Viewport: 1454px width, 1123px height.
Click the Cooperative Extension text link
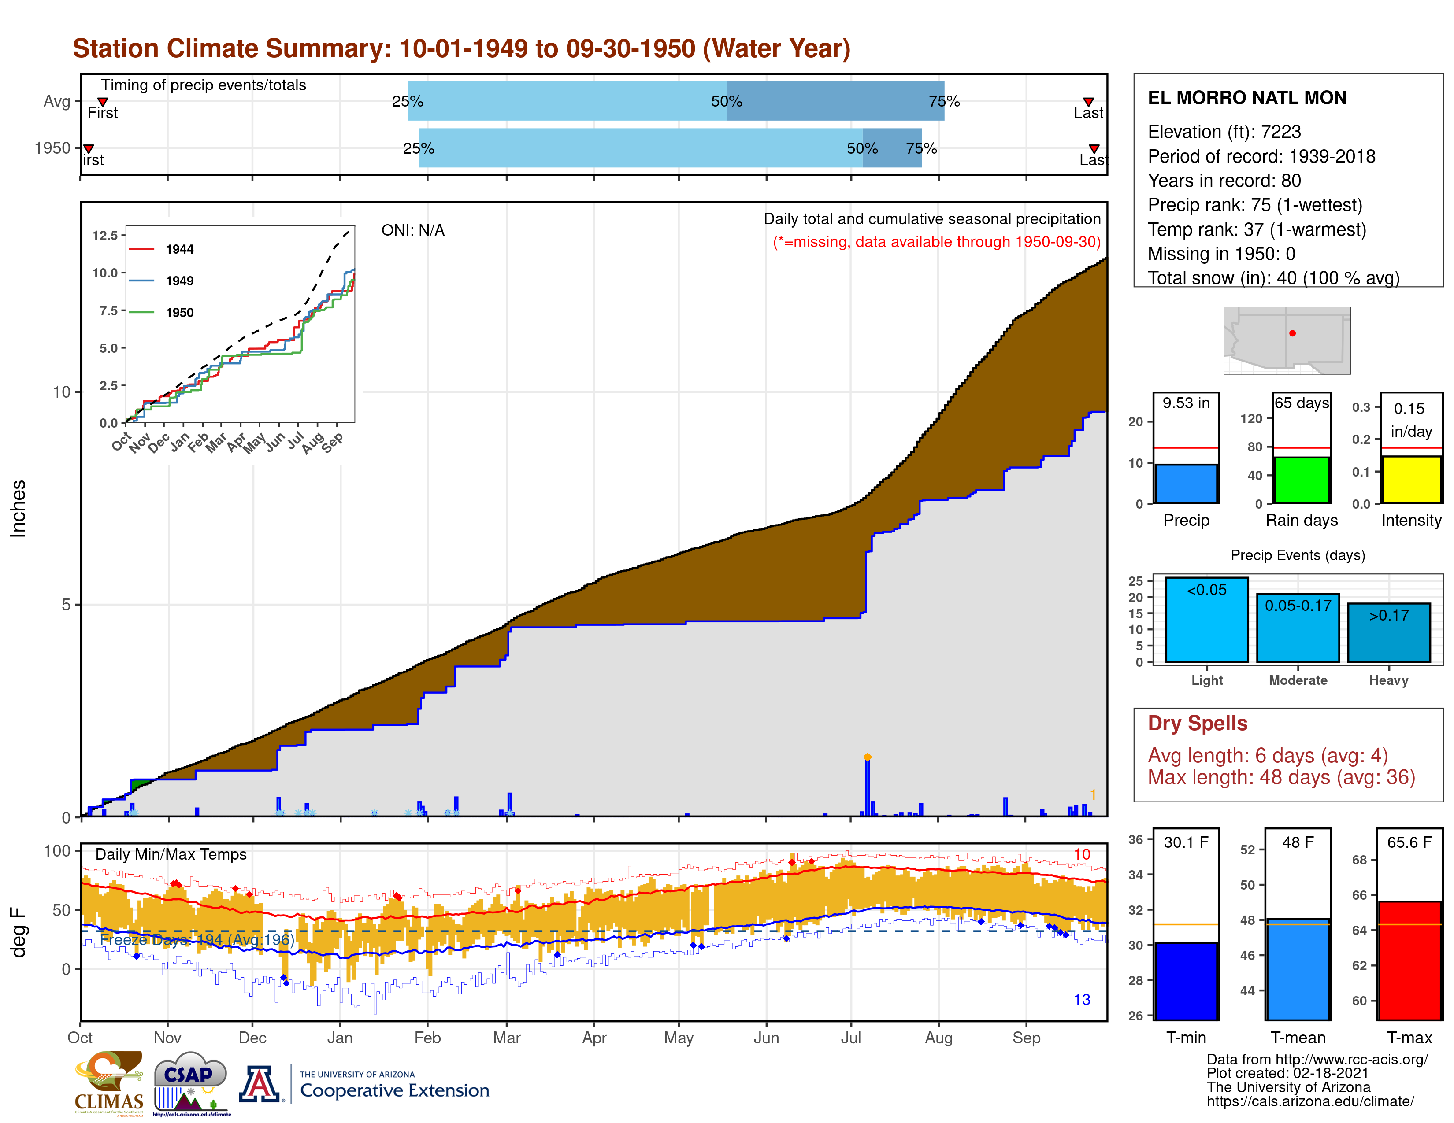tap(394, 1090)
